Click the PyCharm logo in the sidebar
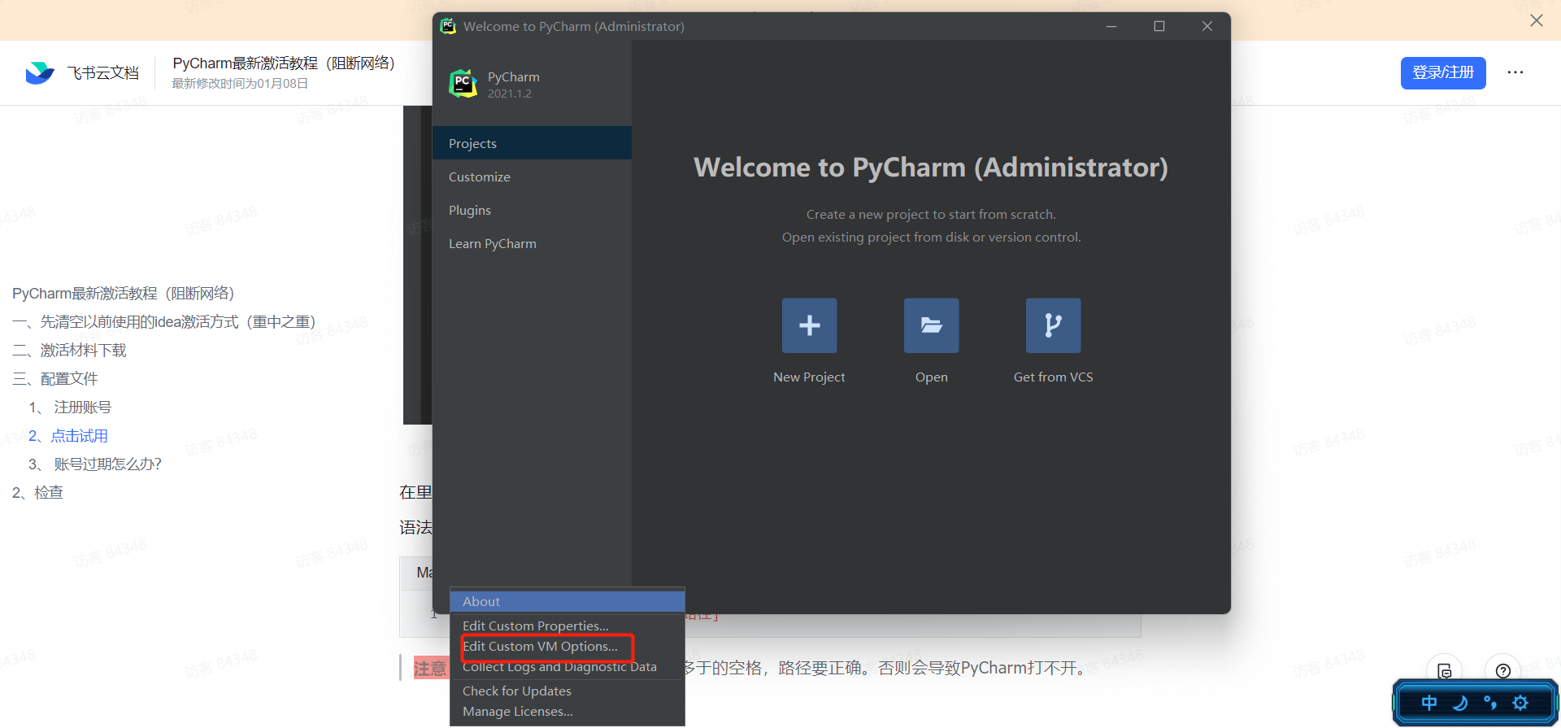 463,84
